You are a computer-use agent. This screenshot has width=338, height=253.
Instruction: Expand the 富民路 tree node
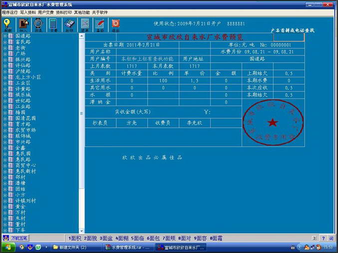pyautogui.click(x=4, y=42)
